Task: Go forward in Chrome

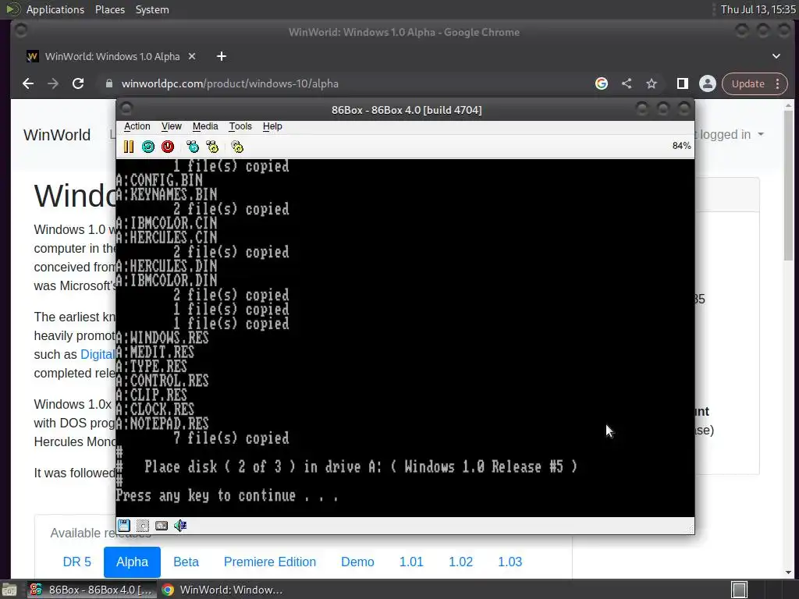Action: coord(53,83)
